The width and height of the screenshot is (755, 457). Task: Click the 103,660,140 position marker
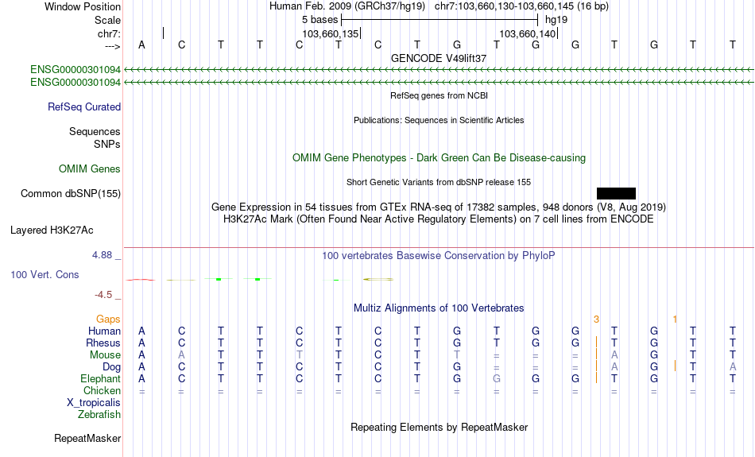[x=528, y=33]
